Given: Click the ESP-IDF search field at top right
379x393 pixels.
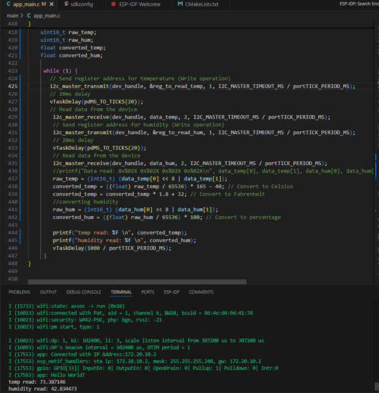Looking at the screenshot, I should tap(358, 4).
